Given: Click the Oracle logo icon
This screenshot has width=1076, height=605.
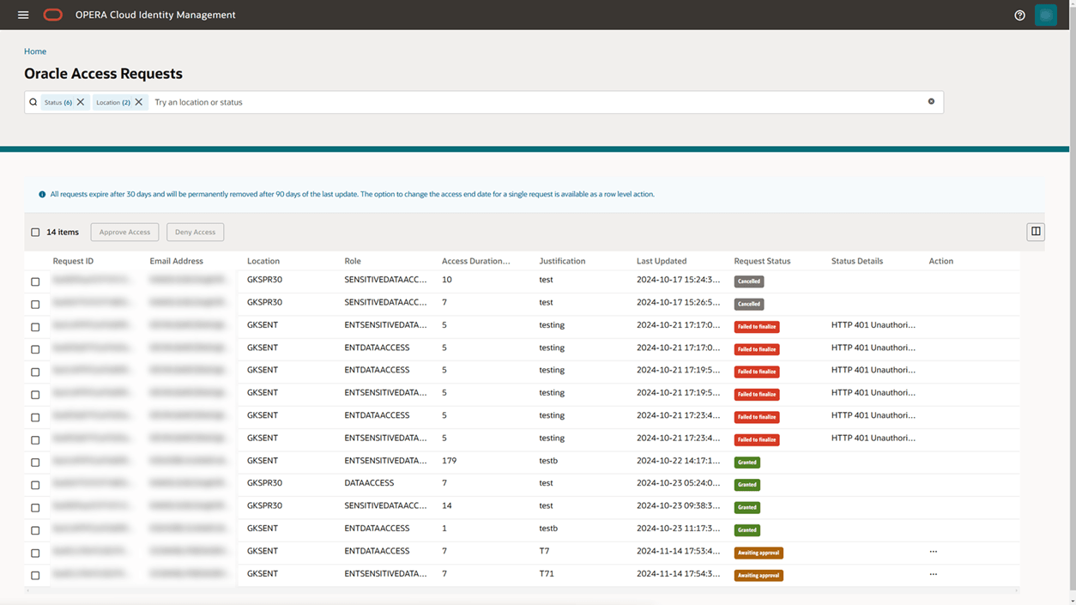Looking at the screenshot, I should click(x=53, y=15).
